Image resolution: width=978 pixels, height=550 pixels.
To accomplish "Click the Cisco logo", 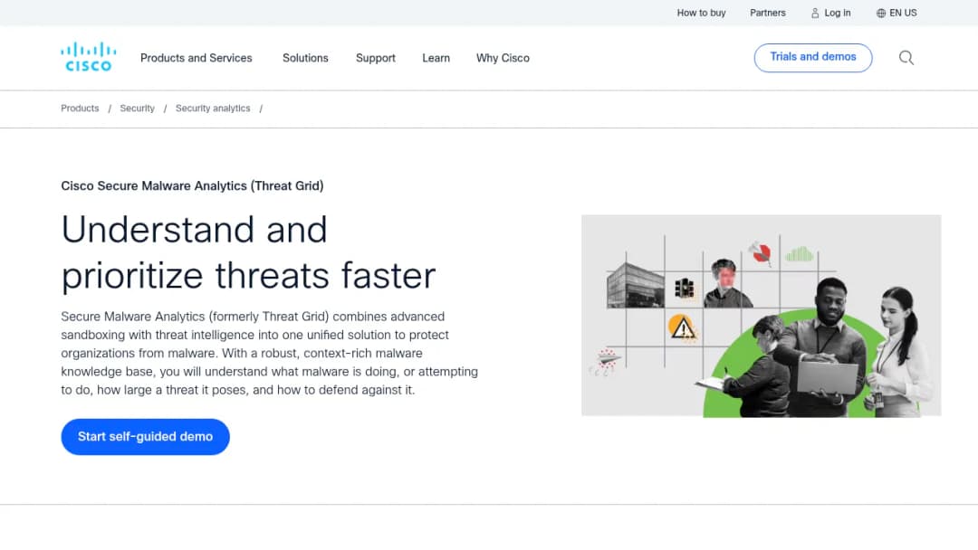I will coord(88,57).
